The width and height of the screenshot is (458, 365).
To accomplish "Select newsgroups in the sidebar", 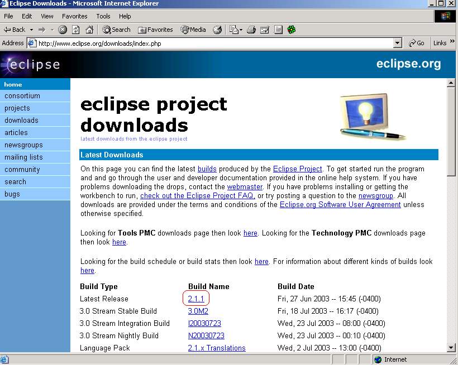I will point(35,145).
